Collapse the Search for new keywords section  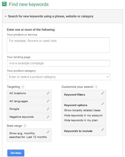pyautogui.click(x=6, y=16)
